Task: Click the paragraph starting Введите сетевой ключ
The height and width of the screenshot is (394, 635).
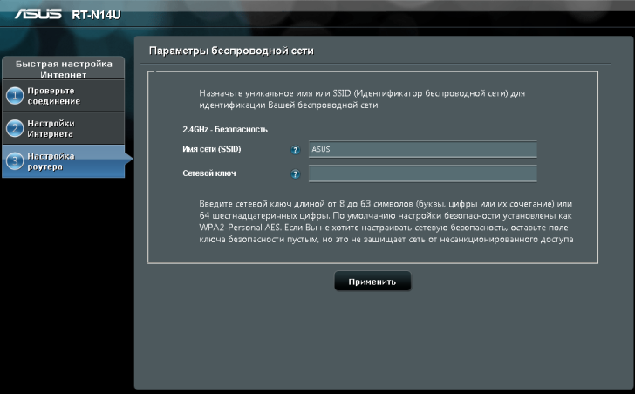Action: (x=386, y=221)
